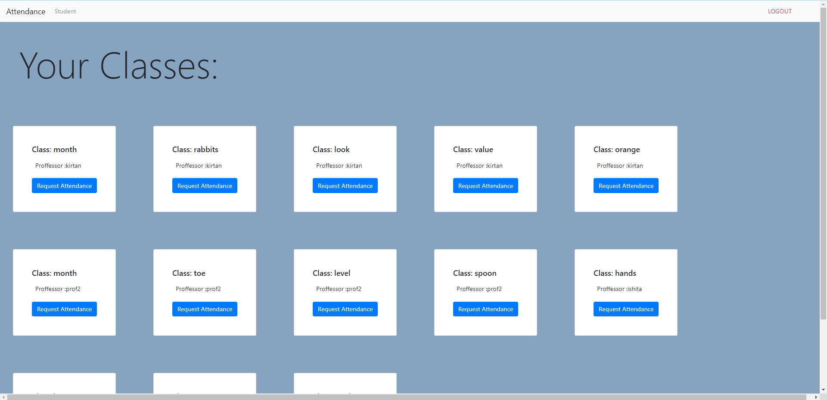Click the up arrow on vertical scrollbar
Image resolution: width=827 pixels, height=400 pixels.
824,3
